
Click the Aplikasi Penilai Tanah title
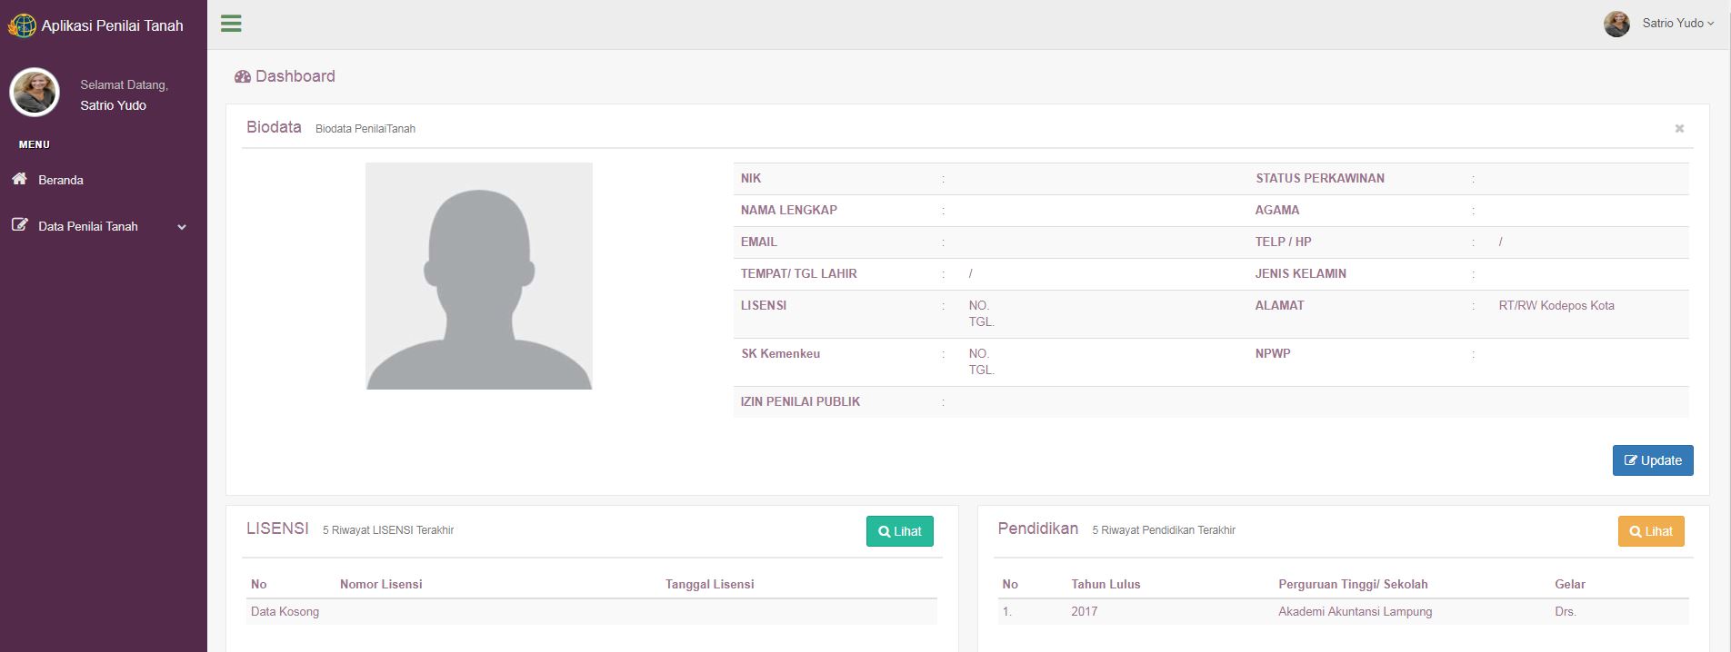pyautogui.click(x=112, y=25)
